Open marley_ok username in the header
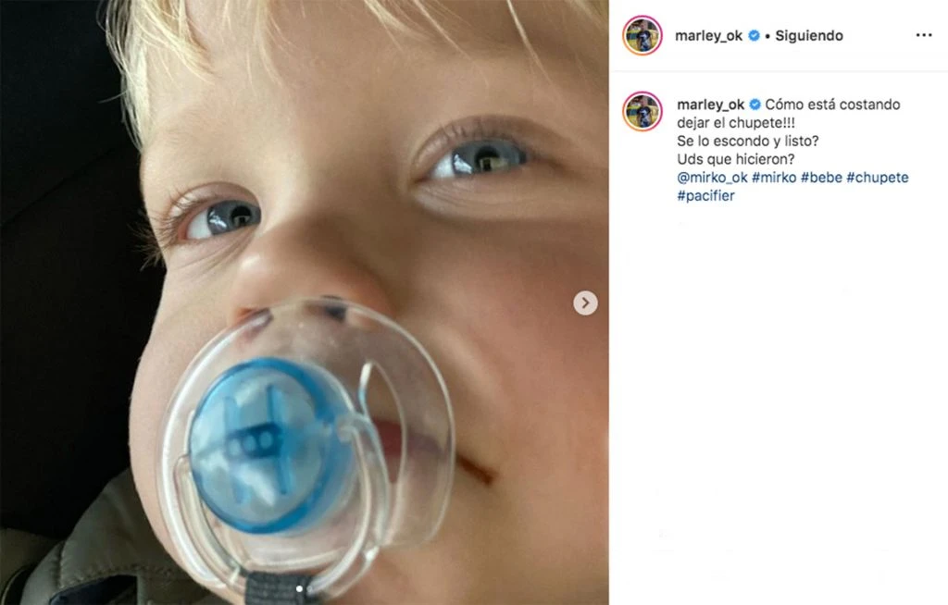 710,36
